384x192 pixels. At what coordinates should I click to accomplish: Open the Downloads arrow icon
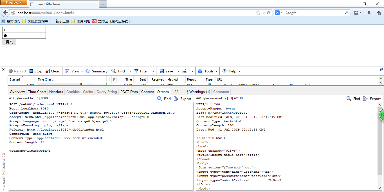coord(369,13)
